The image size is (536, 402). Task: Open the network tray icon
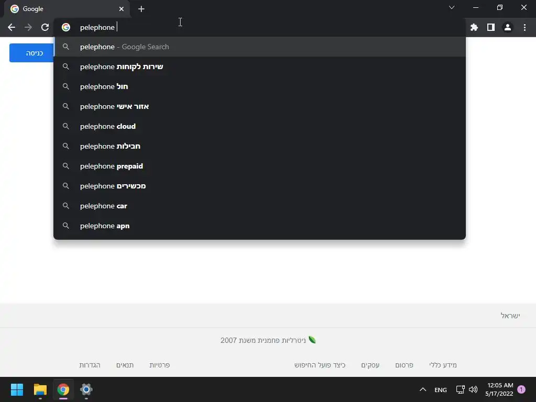[461, 389]
